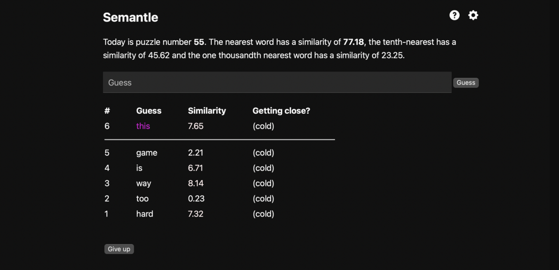
Task: Sort by the Guess column header
Action: 149,111
